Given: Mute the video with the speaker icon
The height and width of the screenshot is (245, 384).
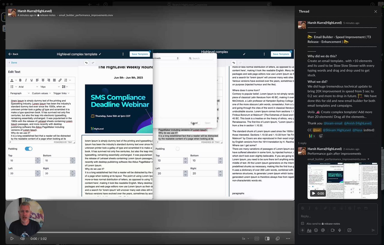Looking at the screenshot, I should coord(22,239).
